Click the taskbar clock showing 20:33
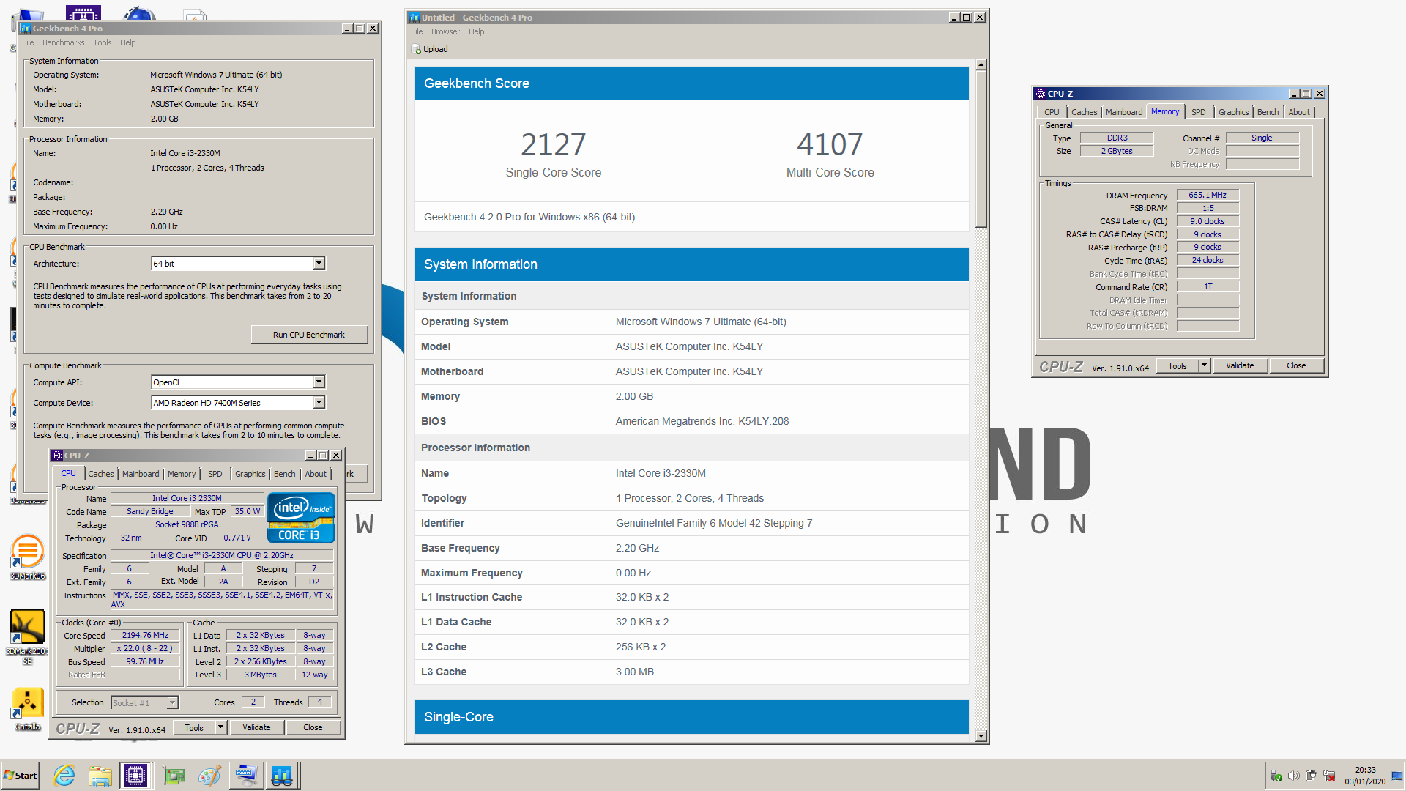The height and width of the screenshot is (791, 1406). pyautogui.click(x=1365, y=776)
